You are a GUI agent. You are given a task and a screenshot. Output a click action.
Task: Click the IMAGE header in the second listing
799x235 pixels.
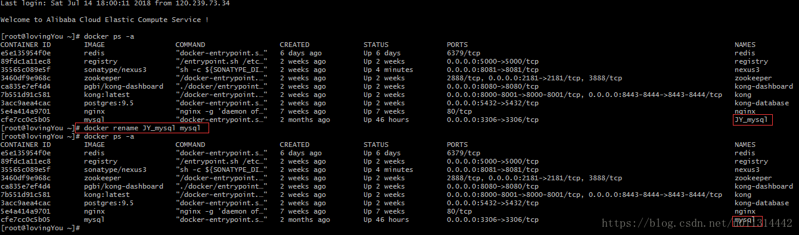point(94,145)
